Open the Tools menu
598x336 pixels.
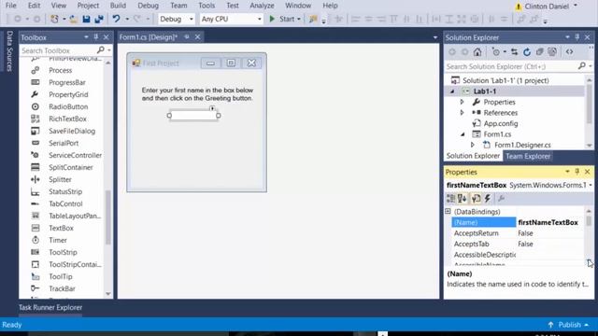coord(206,6)
